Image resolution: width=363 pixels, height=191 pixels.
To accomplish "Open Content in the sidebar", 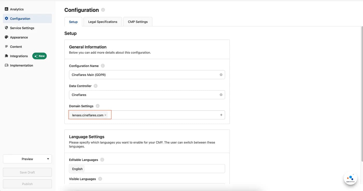I will (16, 47).
